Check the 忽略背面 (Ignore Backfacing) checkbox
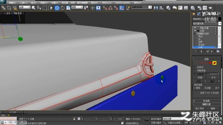The height and width of the screenshot is (125, 223). click(x=195, y=71)
